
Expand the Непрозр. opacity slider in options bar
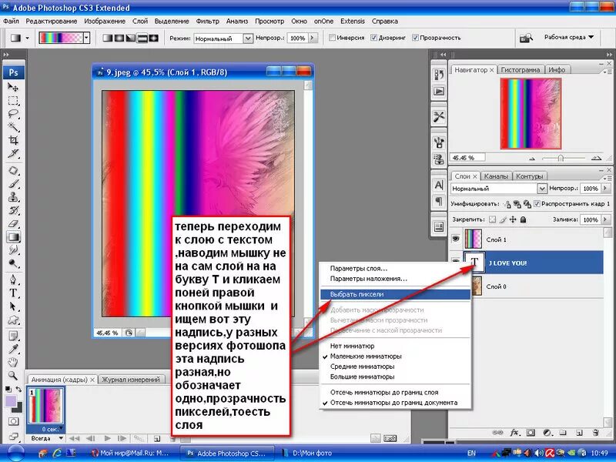click(x=313, y=38)
